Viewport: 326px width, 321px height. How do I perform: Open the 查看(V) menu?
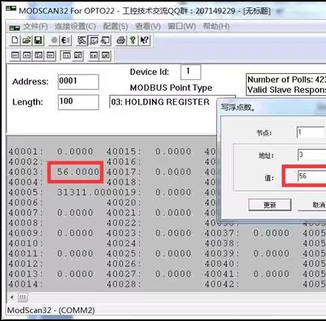point(148,26)
